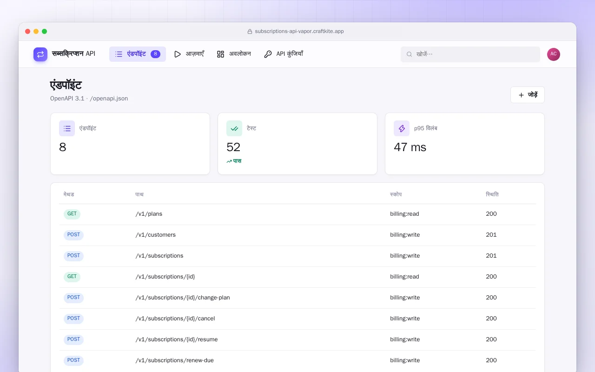Click billing:write scope for /v1/customers
The width and height of the screenshot is (595, 372).
click(405, 235)
